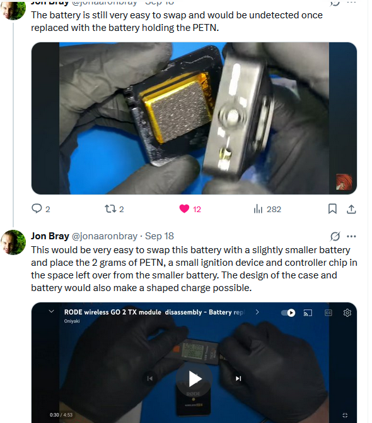The height and width of the screenshot is (423, 372).
Task: Open replies on the first tweet
Action: (41, 209)
